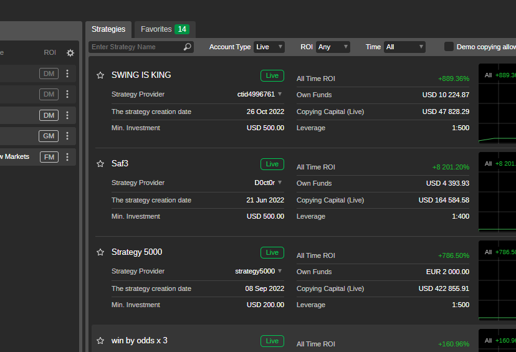Click the GM badge
The width and height of the screenshot is (516, 352).
49,136
